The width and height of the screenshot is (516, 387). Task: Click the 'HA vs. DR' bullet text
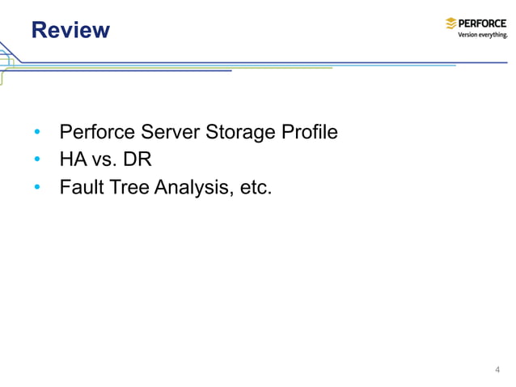click(105, 159)
